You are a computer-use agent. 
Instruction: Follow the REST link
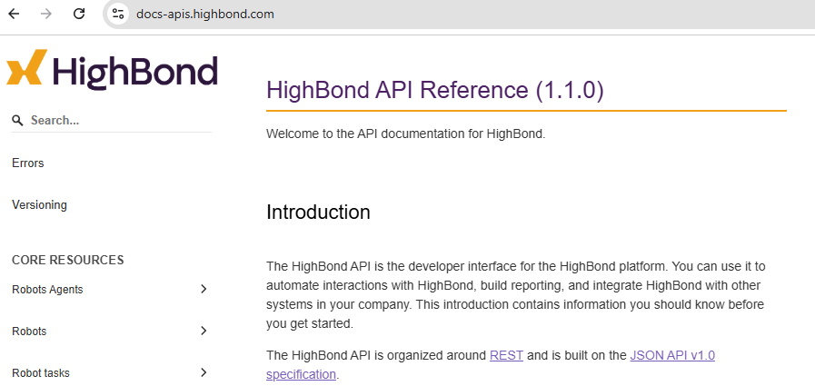point(506,356)
